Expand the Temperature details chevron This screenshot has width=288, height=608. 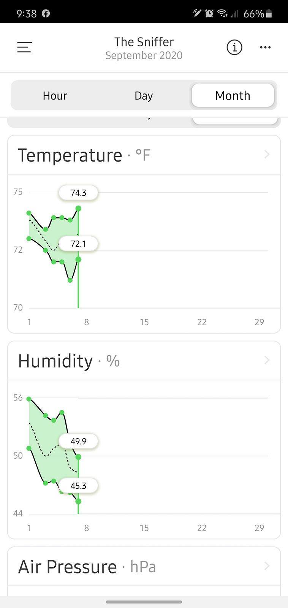(x=267, y=155)
